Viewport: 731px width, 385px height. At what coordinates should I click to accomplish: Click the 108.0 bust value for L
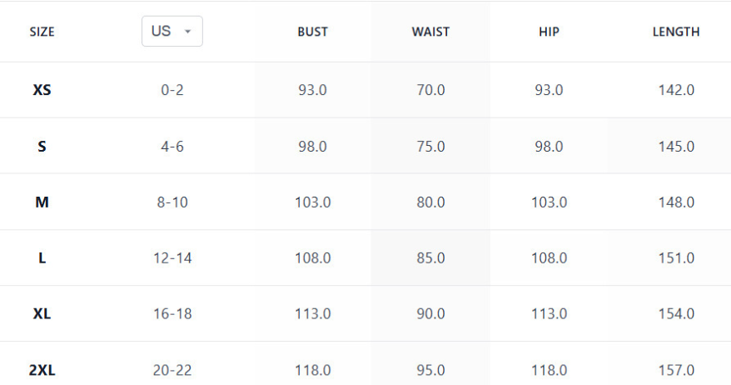coord(312,258)
